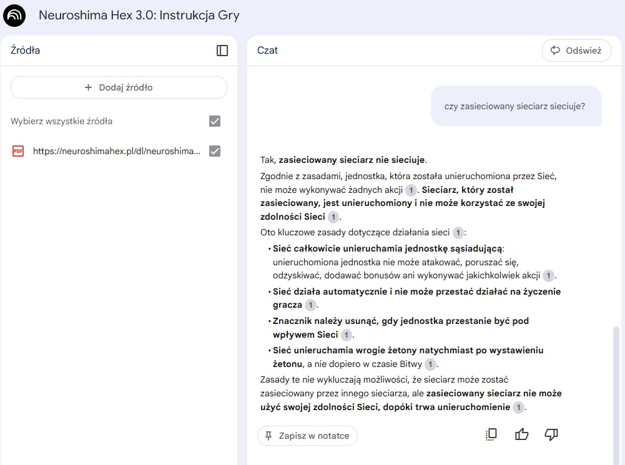Uncheck the neuroshimahex.pl source checkbox
The width and height of the screenshot is (625, 465).
click(x=215, y=151)
